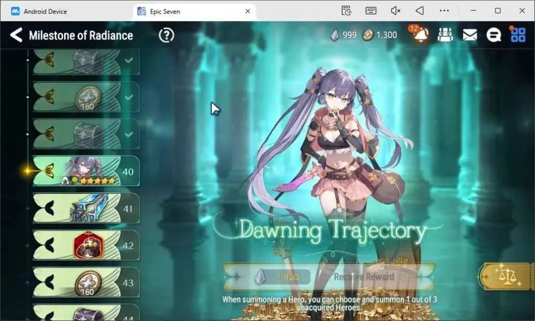Image resolution: width=535 pixels, height=321 pixels.
Task: Open emulator record history icon
Action: point(347,11)
